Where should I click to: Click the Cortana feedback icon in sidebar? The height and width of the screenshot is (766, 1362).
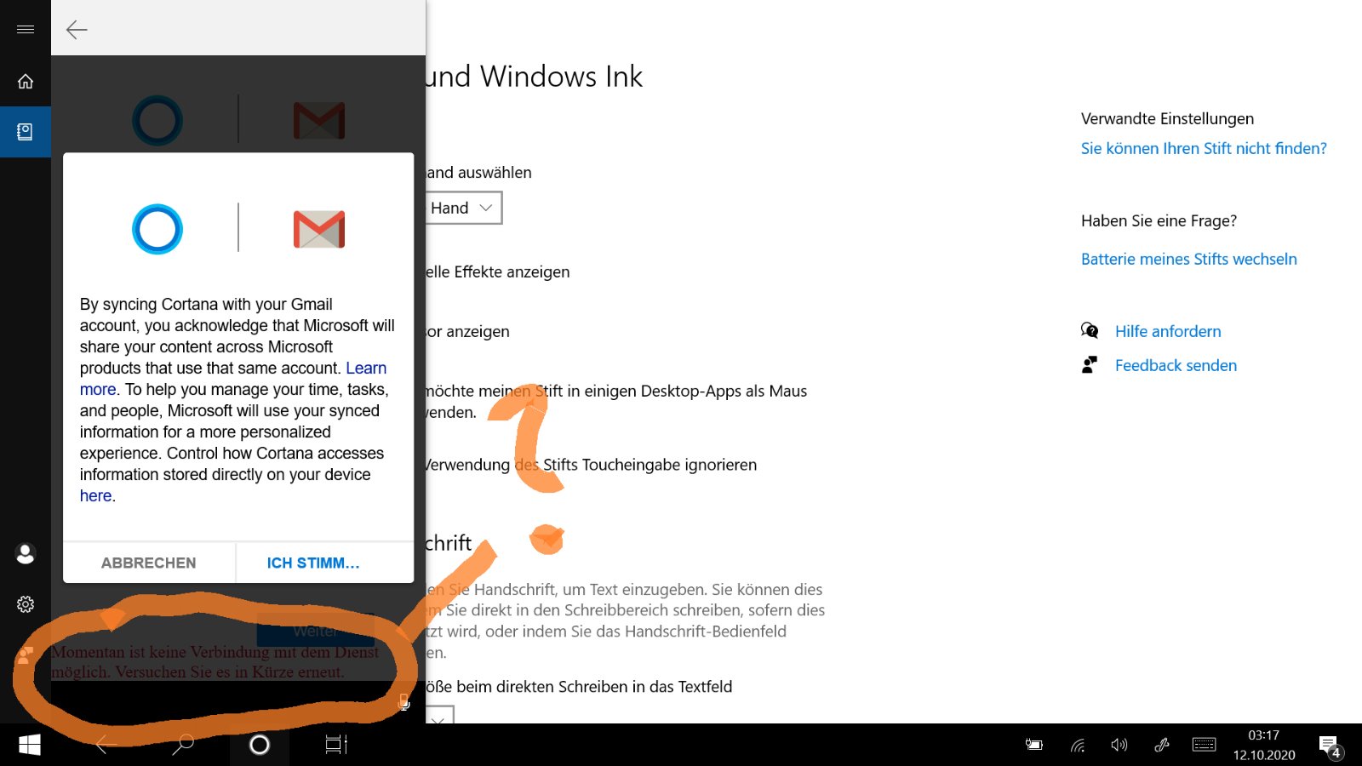click(25, 655)
